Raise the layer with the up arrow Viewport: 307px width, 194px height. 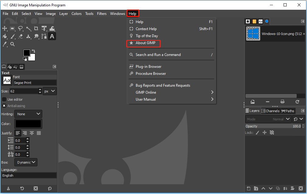[x=263, y=188]
